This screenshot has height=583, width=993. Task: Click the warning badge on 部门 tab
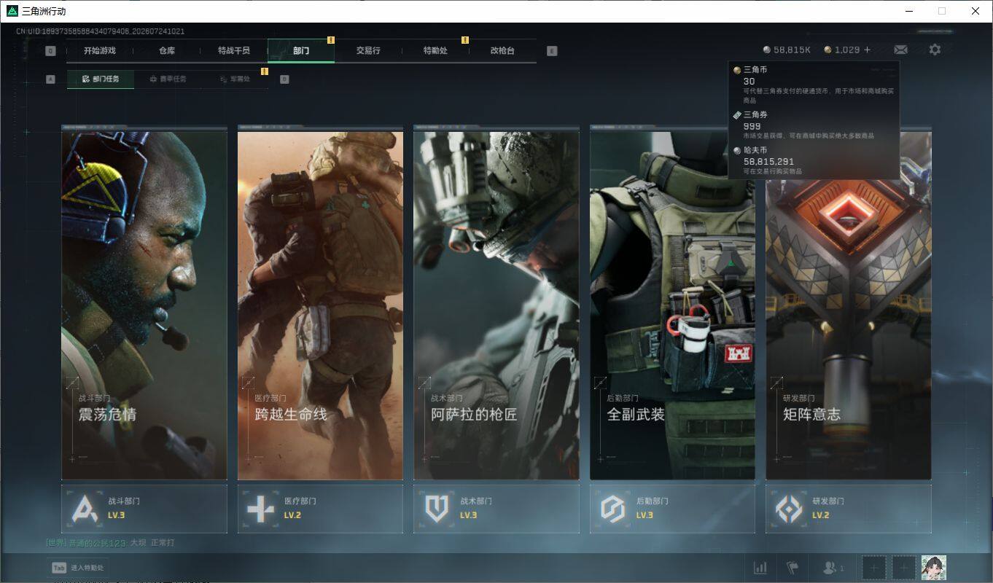point(331,40)
